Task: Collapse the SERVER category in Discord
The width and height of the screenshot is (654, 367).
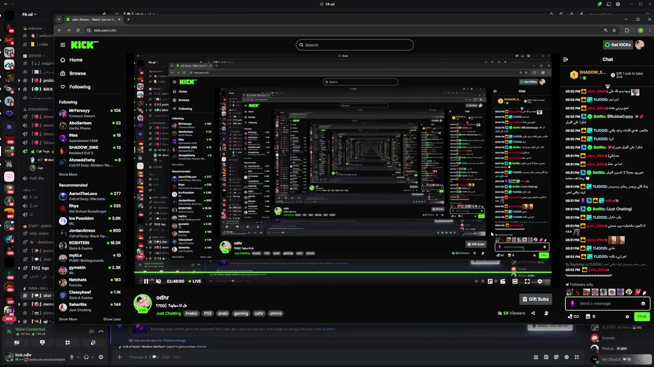Action: point(33,56)
